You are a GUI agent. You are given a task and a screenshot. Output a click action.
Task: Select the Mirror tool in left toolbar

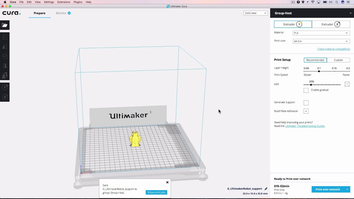coord(5,66)
